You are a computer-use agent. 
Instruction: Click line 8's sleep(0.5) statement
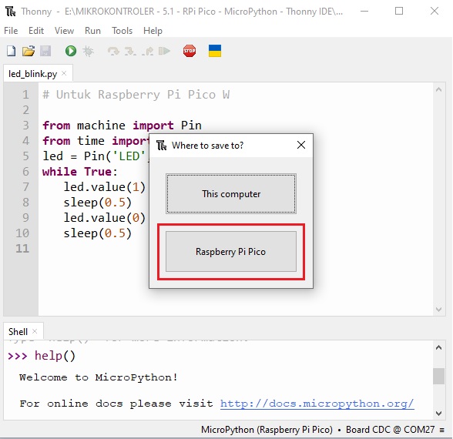(98, 203)
